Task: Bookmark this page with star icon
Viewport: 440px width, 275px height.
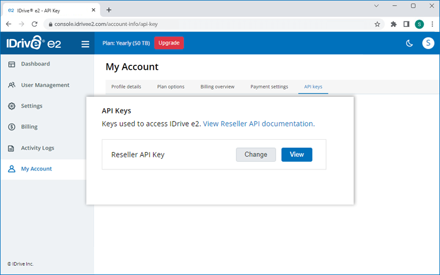Action: 377,24
